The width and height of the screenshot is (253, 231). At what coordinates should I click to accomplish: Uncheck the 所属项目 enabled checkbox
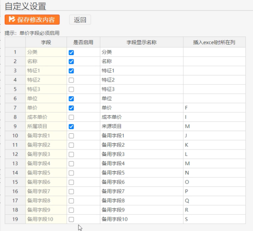[x=71, y=127]
